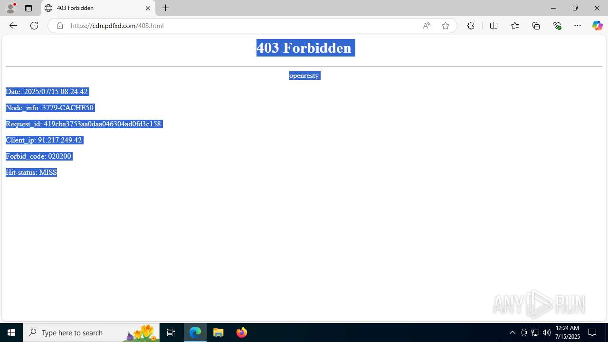Viewport: 608px width, 342px height.
Task: Open the Favorites list
Action: (514, 26)
